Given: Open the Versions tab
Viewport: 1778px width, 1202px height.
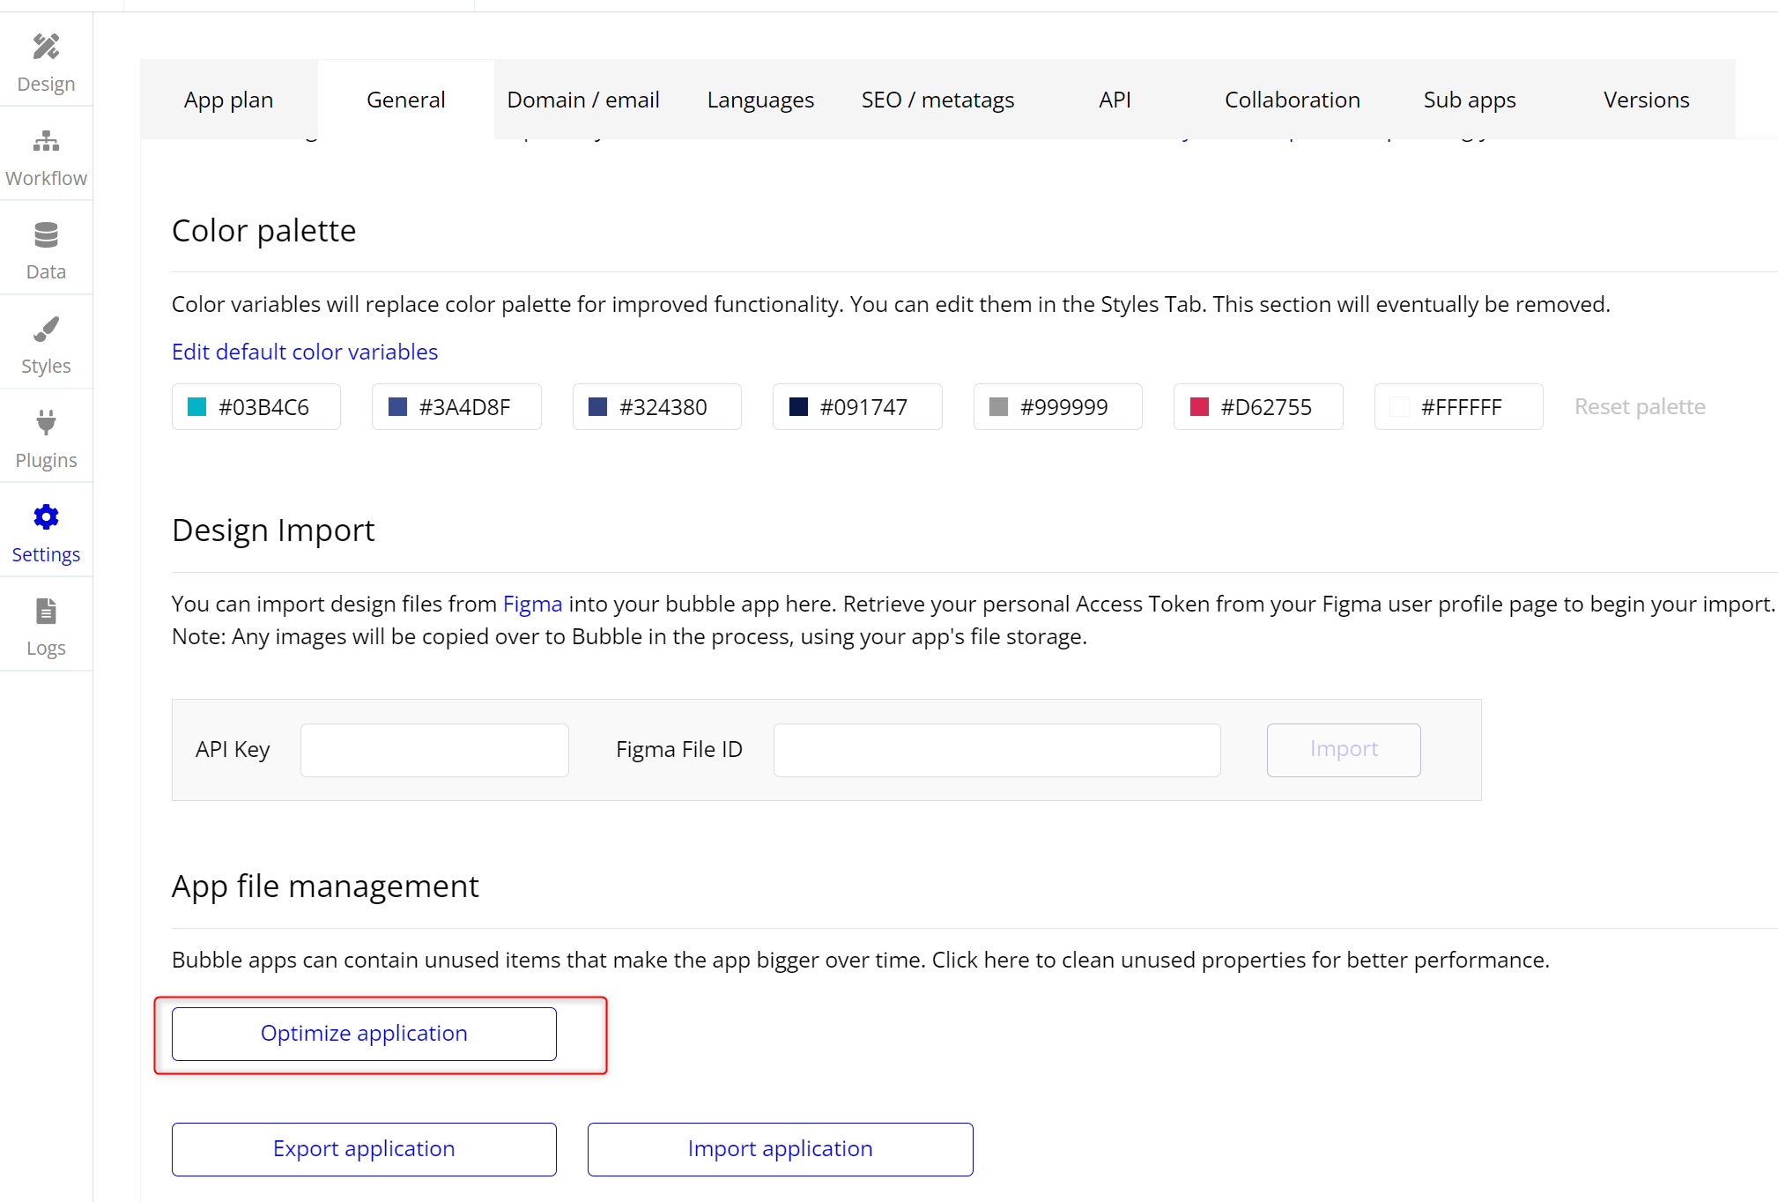Looking at the screenshot, I should tap(1646, 100).
